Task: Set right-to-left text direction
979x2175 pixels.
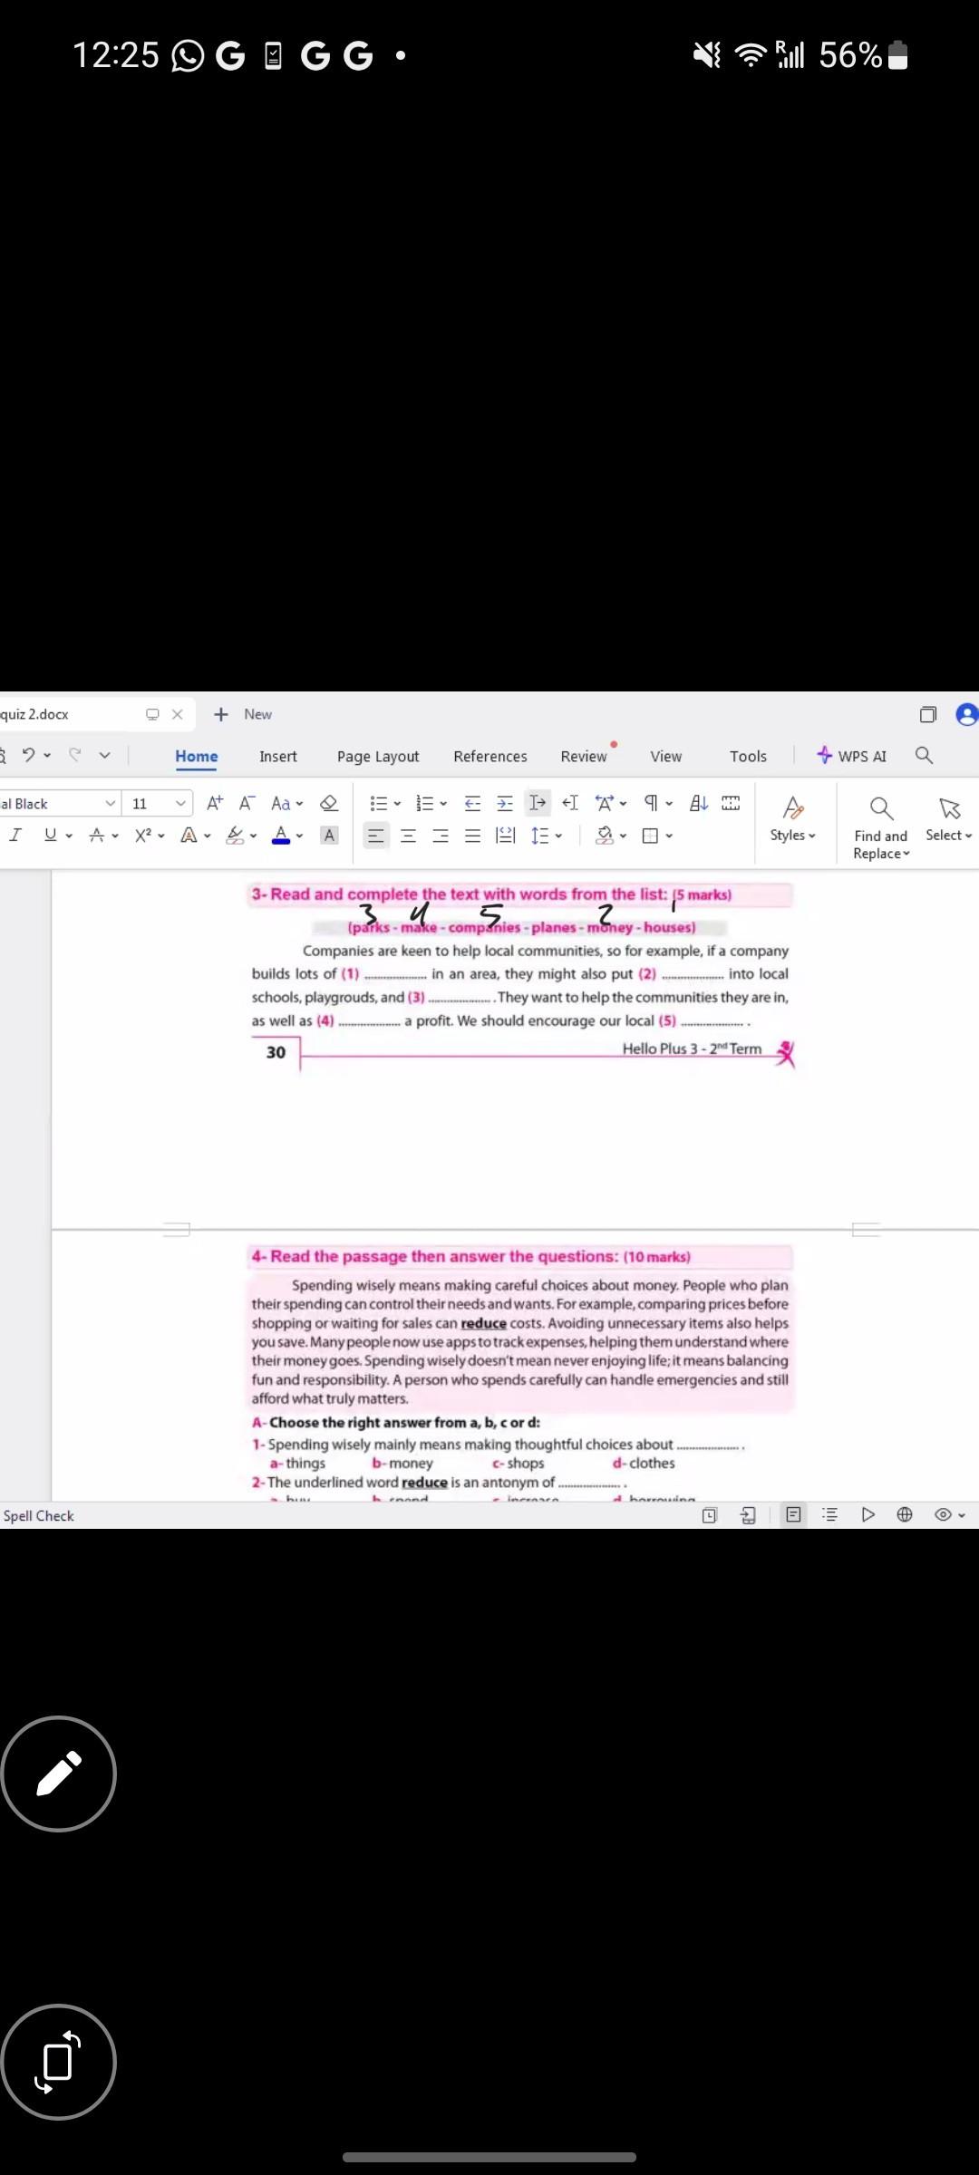Action: point(570,803)
